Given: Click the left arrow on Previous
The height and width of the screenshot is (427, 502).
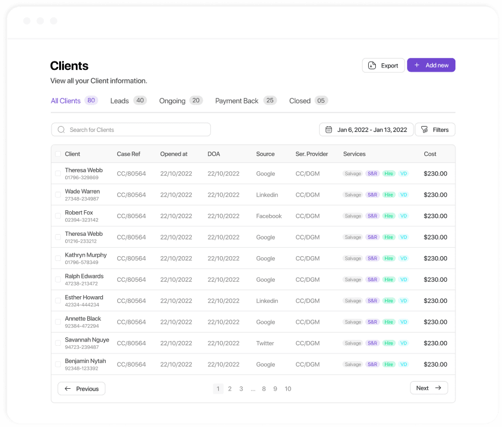Looking at the screenshot, I should point(68,389).
